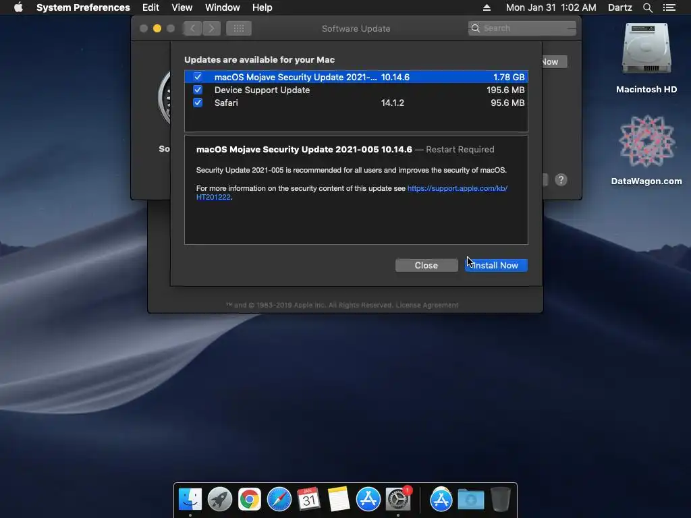This screenshot has width=691, height=518.
Task: Click the 195.6 MB size value
Action: 505,90
